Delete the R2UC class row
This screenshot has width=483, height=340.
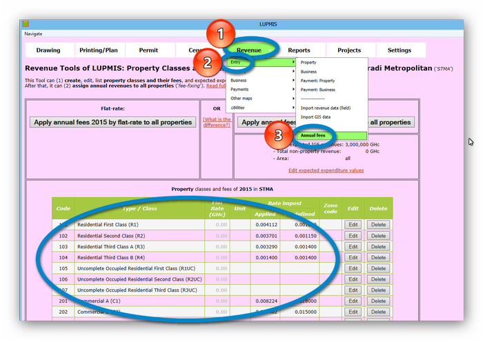[x=378, y=279]
